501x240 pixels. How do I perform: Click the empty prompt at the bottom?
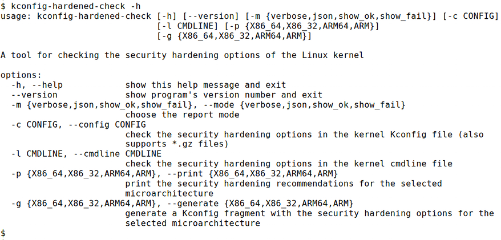(x=3, y=233)
